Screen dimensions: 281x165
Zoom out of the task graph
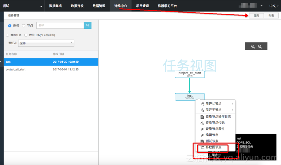[x=260, y=47]
